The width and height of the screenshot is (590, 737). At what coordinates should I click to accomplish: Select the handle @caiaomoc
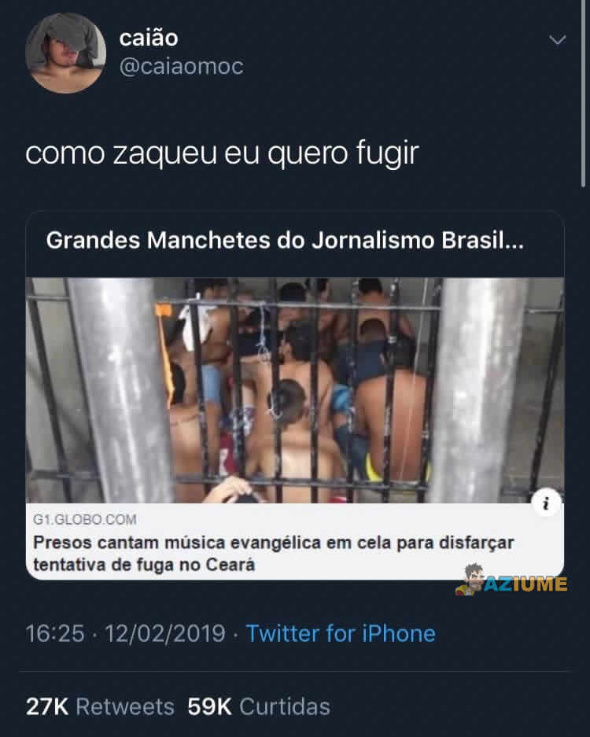[x=182, y=68]
